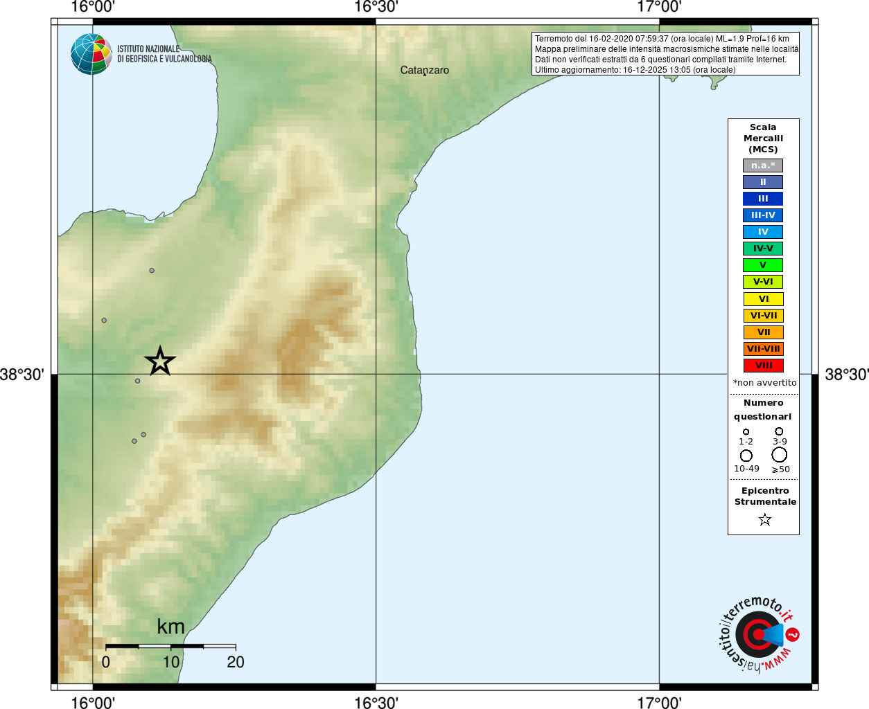Click the 3-9 questionnaires circle symbol
Screen dimensions: 869x709
coord(779,431)
